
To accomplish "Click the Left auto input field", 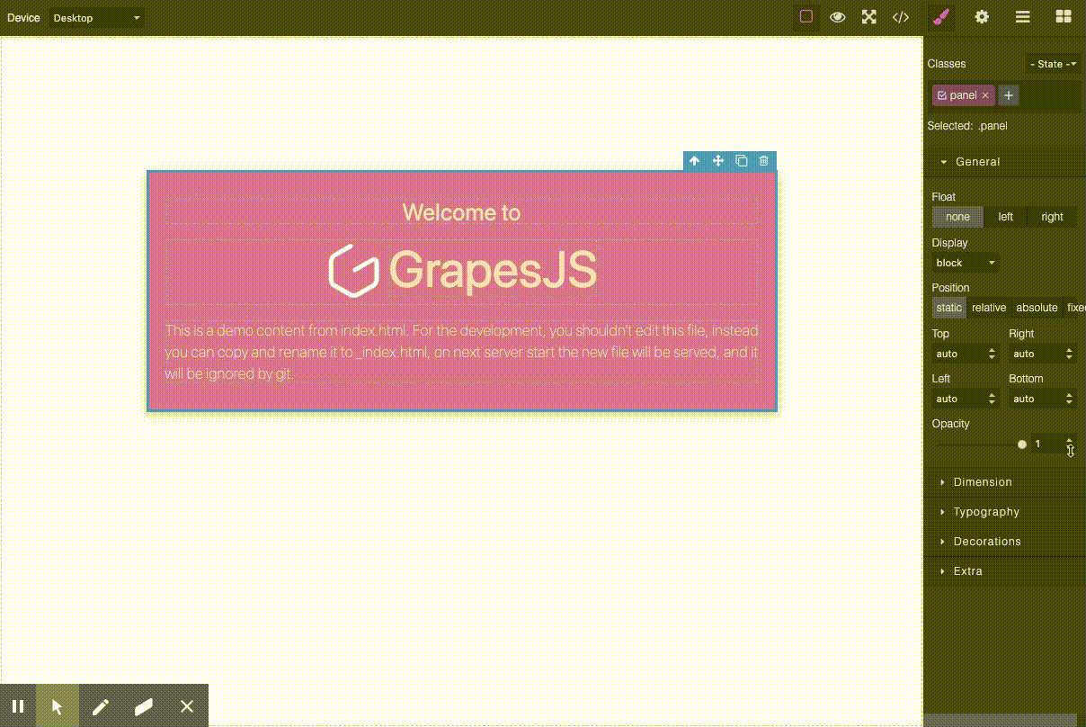I will point(958,399).
